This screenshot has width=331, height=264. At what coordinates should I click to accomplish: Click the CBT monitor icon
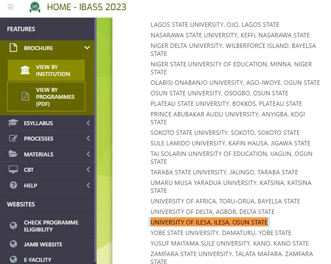point(13,170)
